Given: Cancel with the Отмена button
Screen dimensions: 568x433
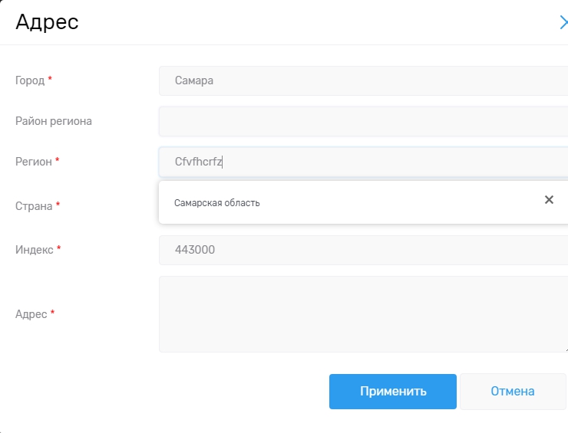Looking at the screenshot, I should point(512,392).
